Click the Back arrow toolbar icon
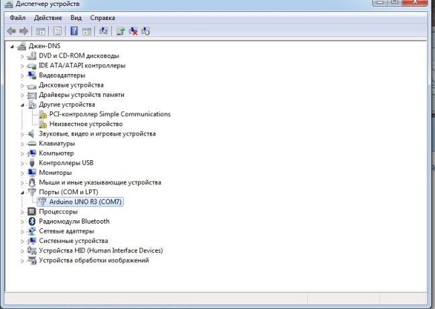Screen dimensions: 435x309 [11, 31]
